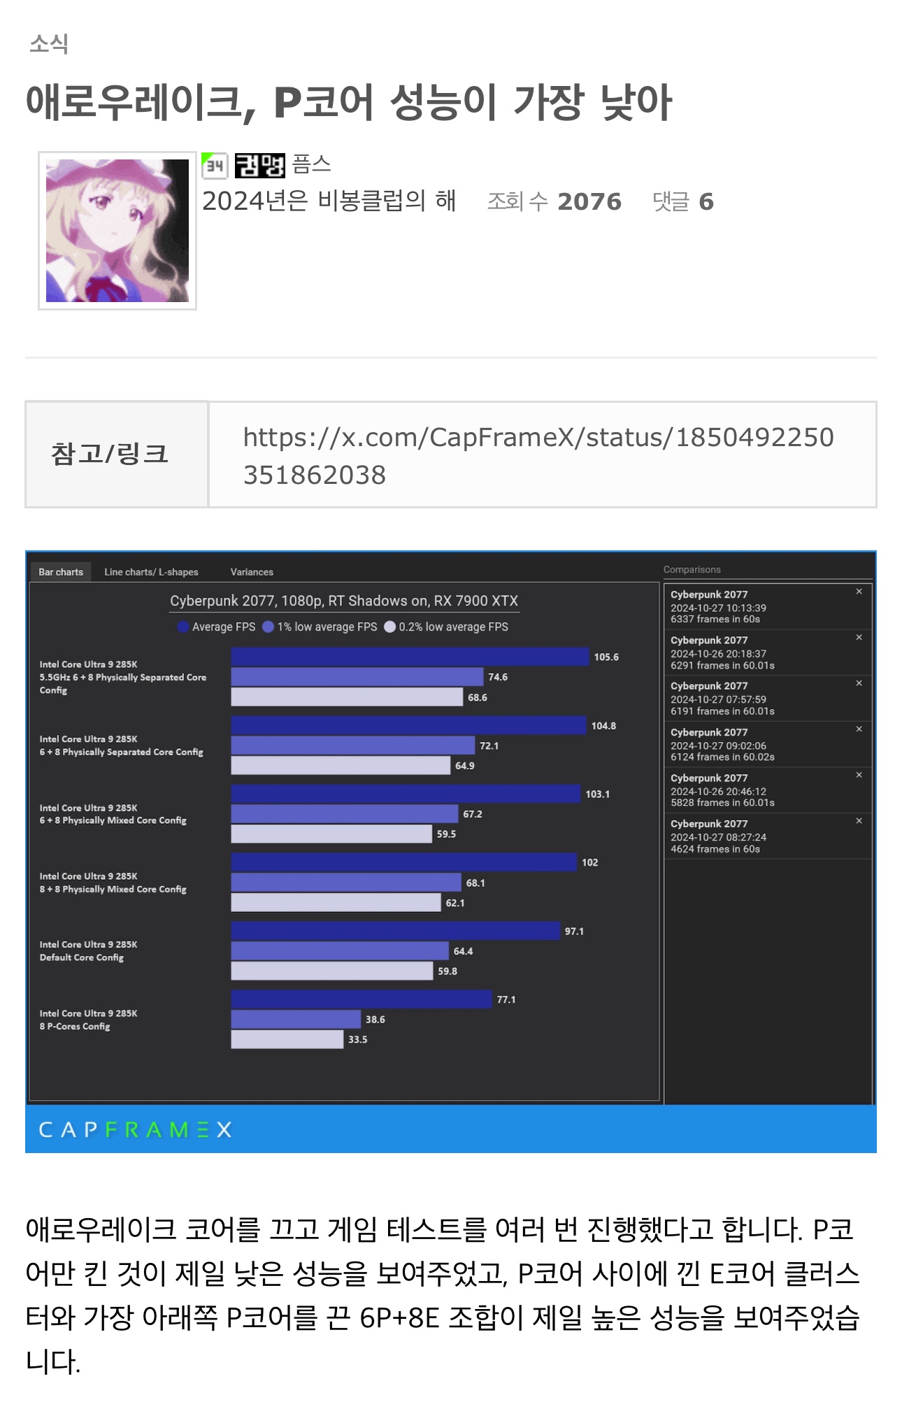The width and height of the screenshot is (902, 1423).
Task: Click the 0.2% low average FPS legend dot
Action: pos(389,627)
